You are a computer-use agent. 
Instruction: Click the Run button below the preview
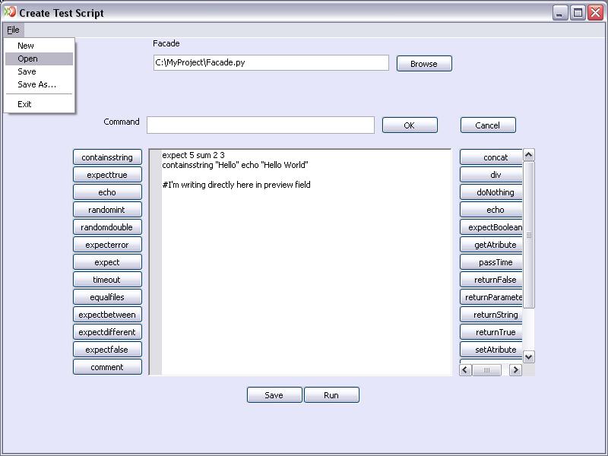[x=331, y=395]
